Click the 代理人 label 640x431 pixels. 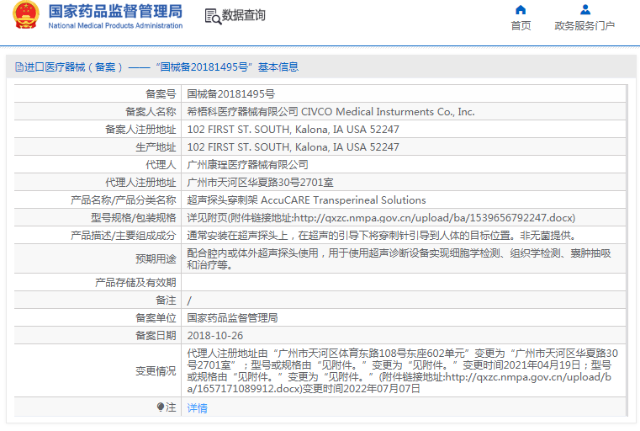161,165
